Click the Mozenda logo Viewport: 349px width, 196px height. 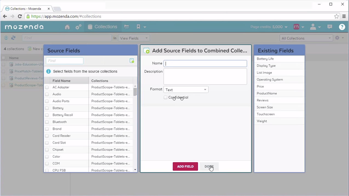click(24, 27)
